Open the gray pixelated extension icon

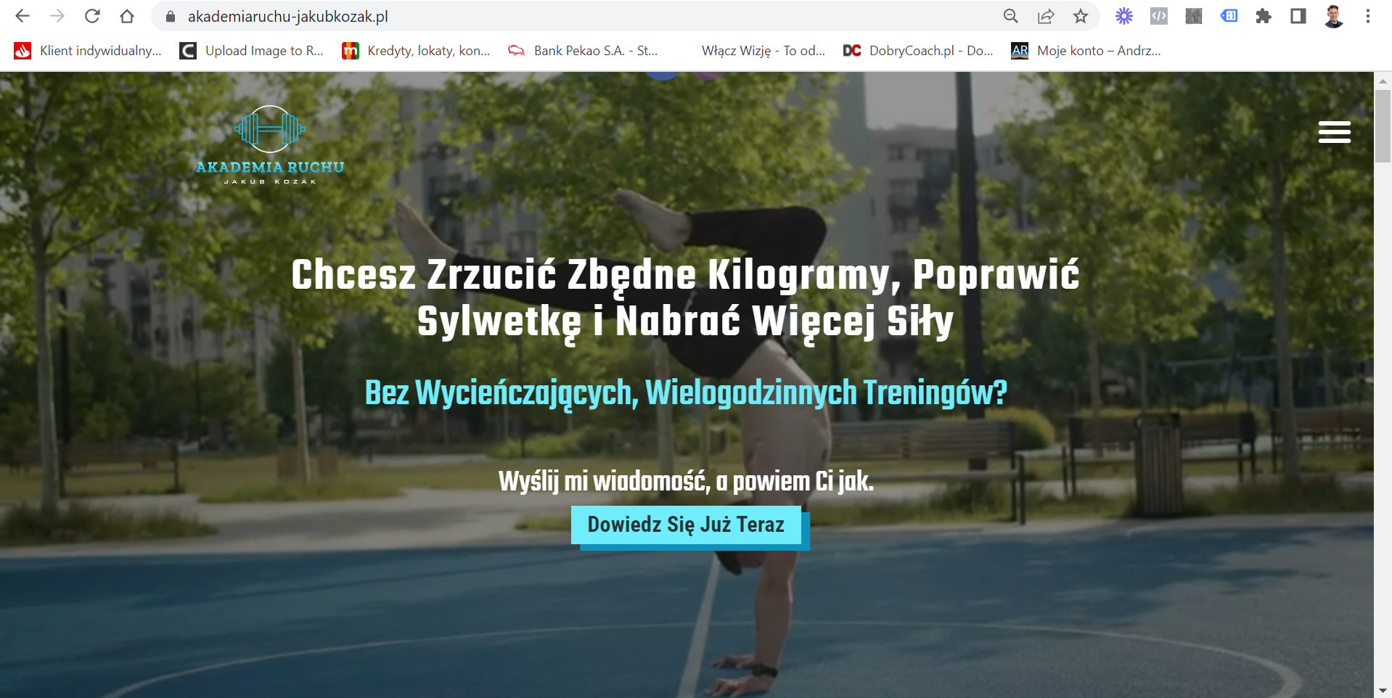(1194, 16)
